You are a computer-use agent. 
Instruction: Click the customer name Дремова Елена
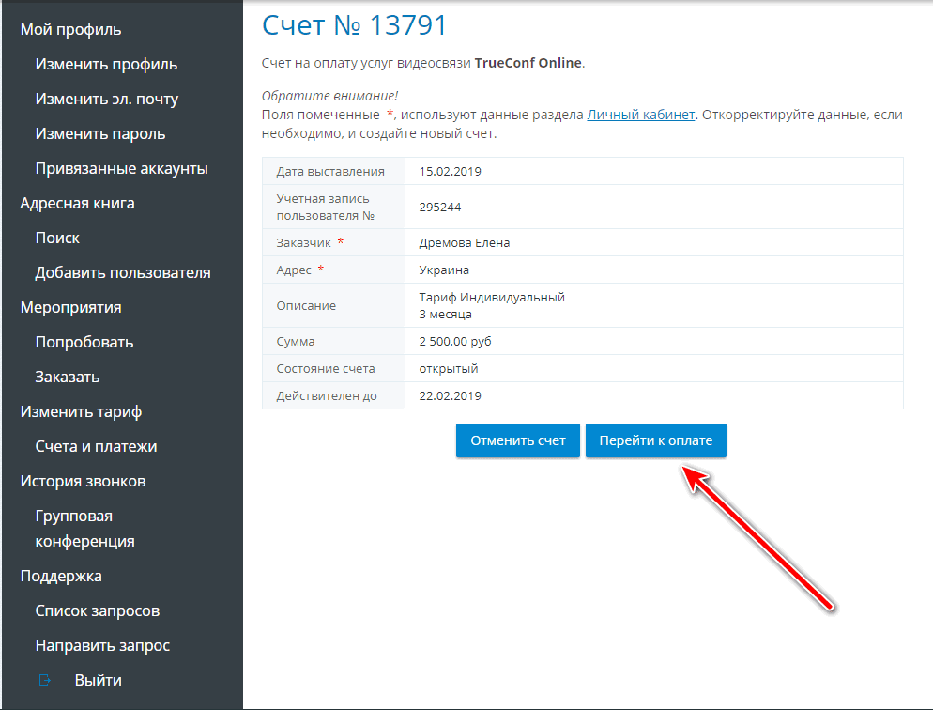[x=464, y=243]
